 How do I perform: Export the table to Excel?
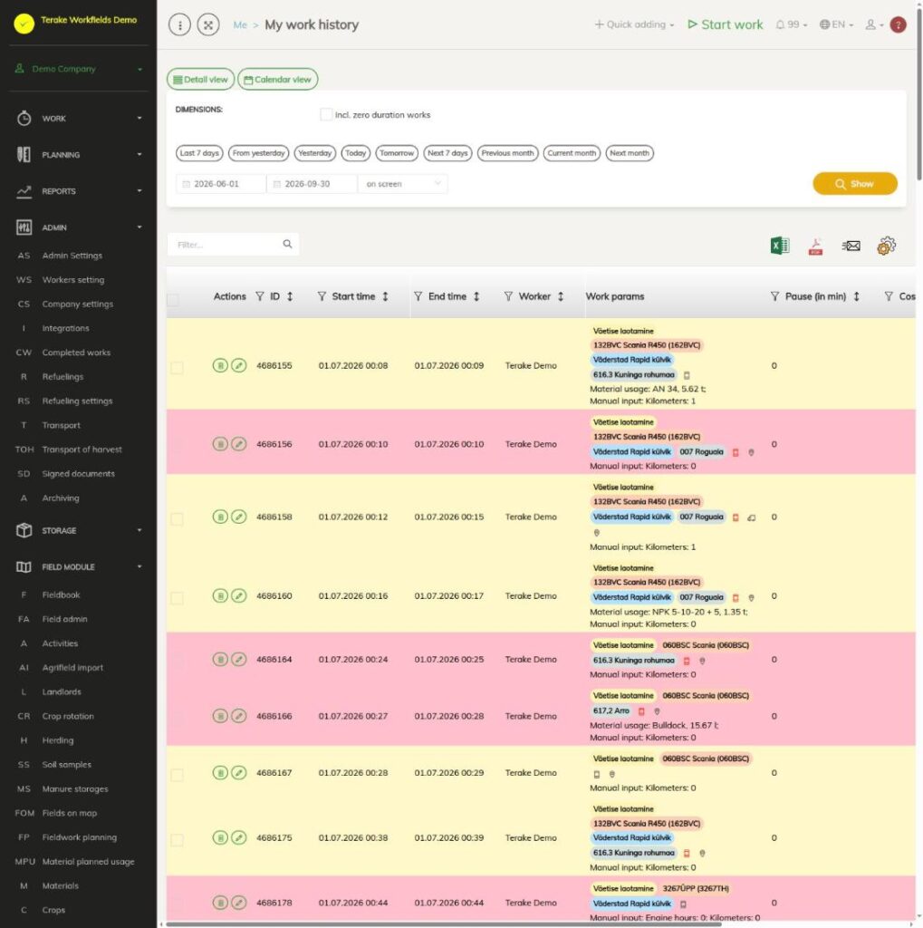780,245
